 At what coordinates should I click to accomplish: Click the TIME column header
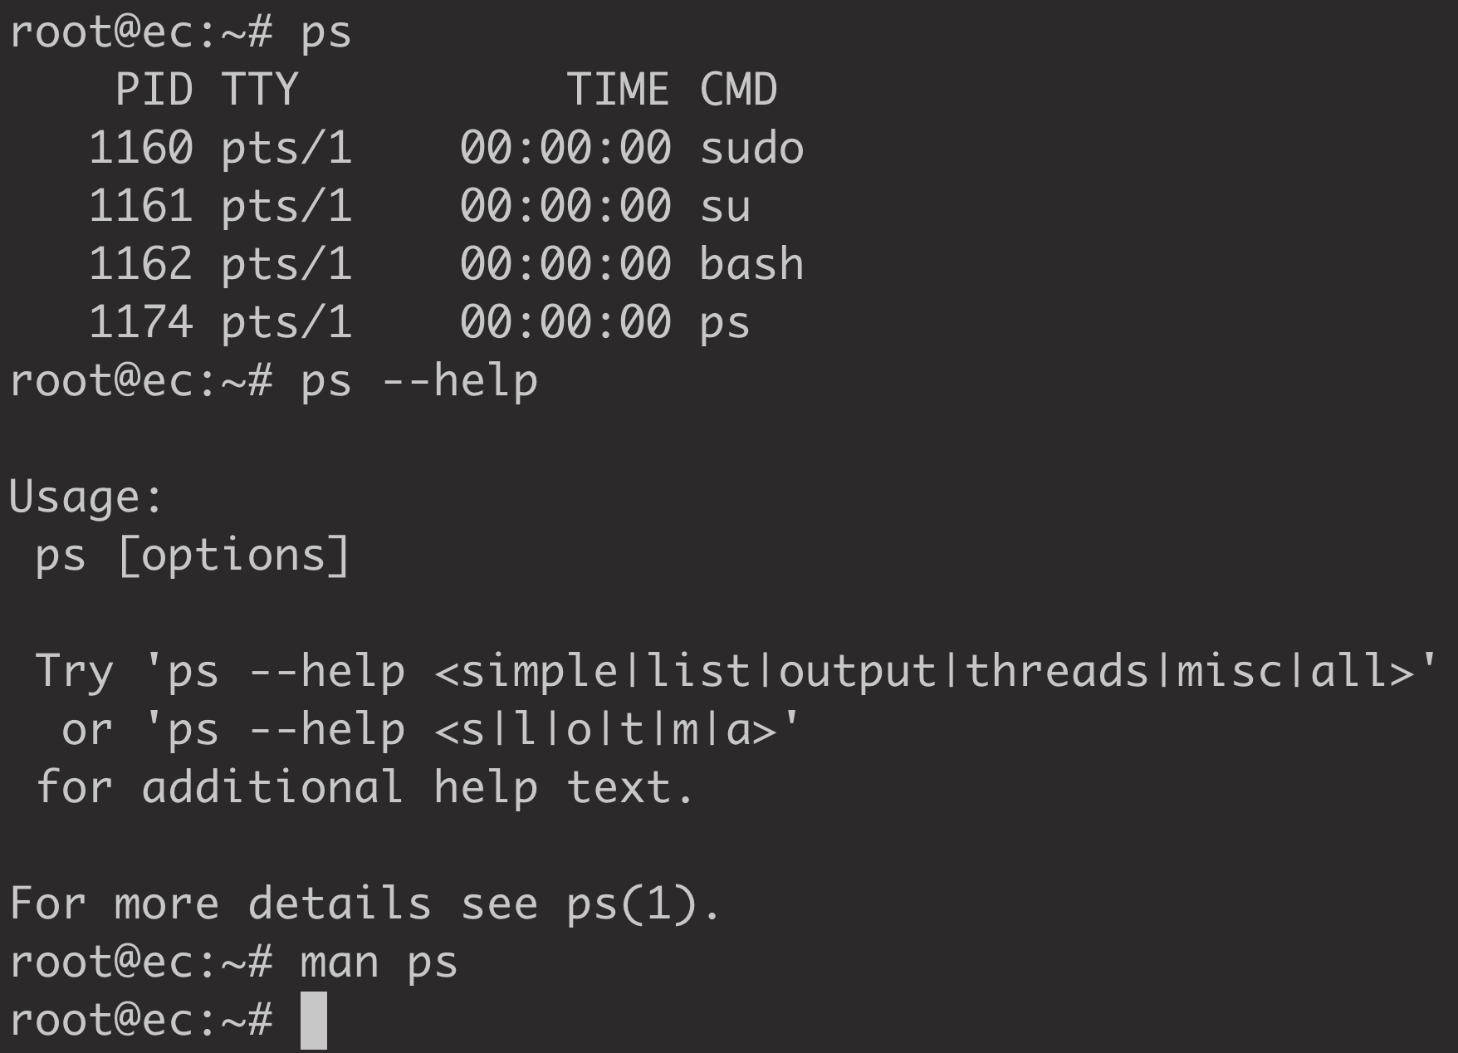(x=618, y=90)
